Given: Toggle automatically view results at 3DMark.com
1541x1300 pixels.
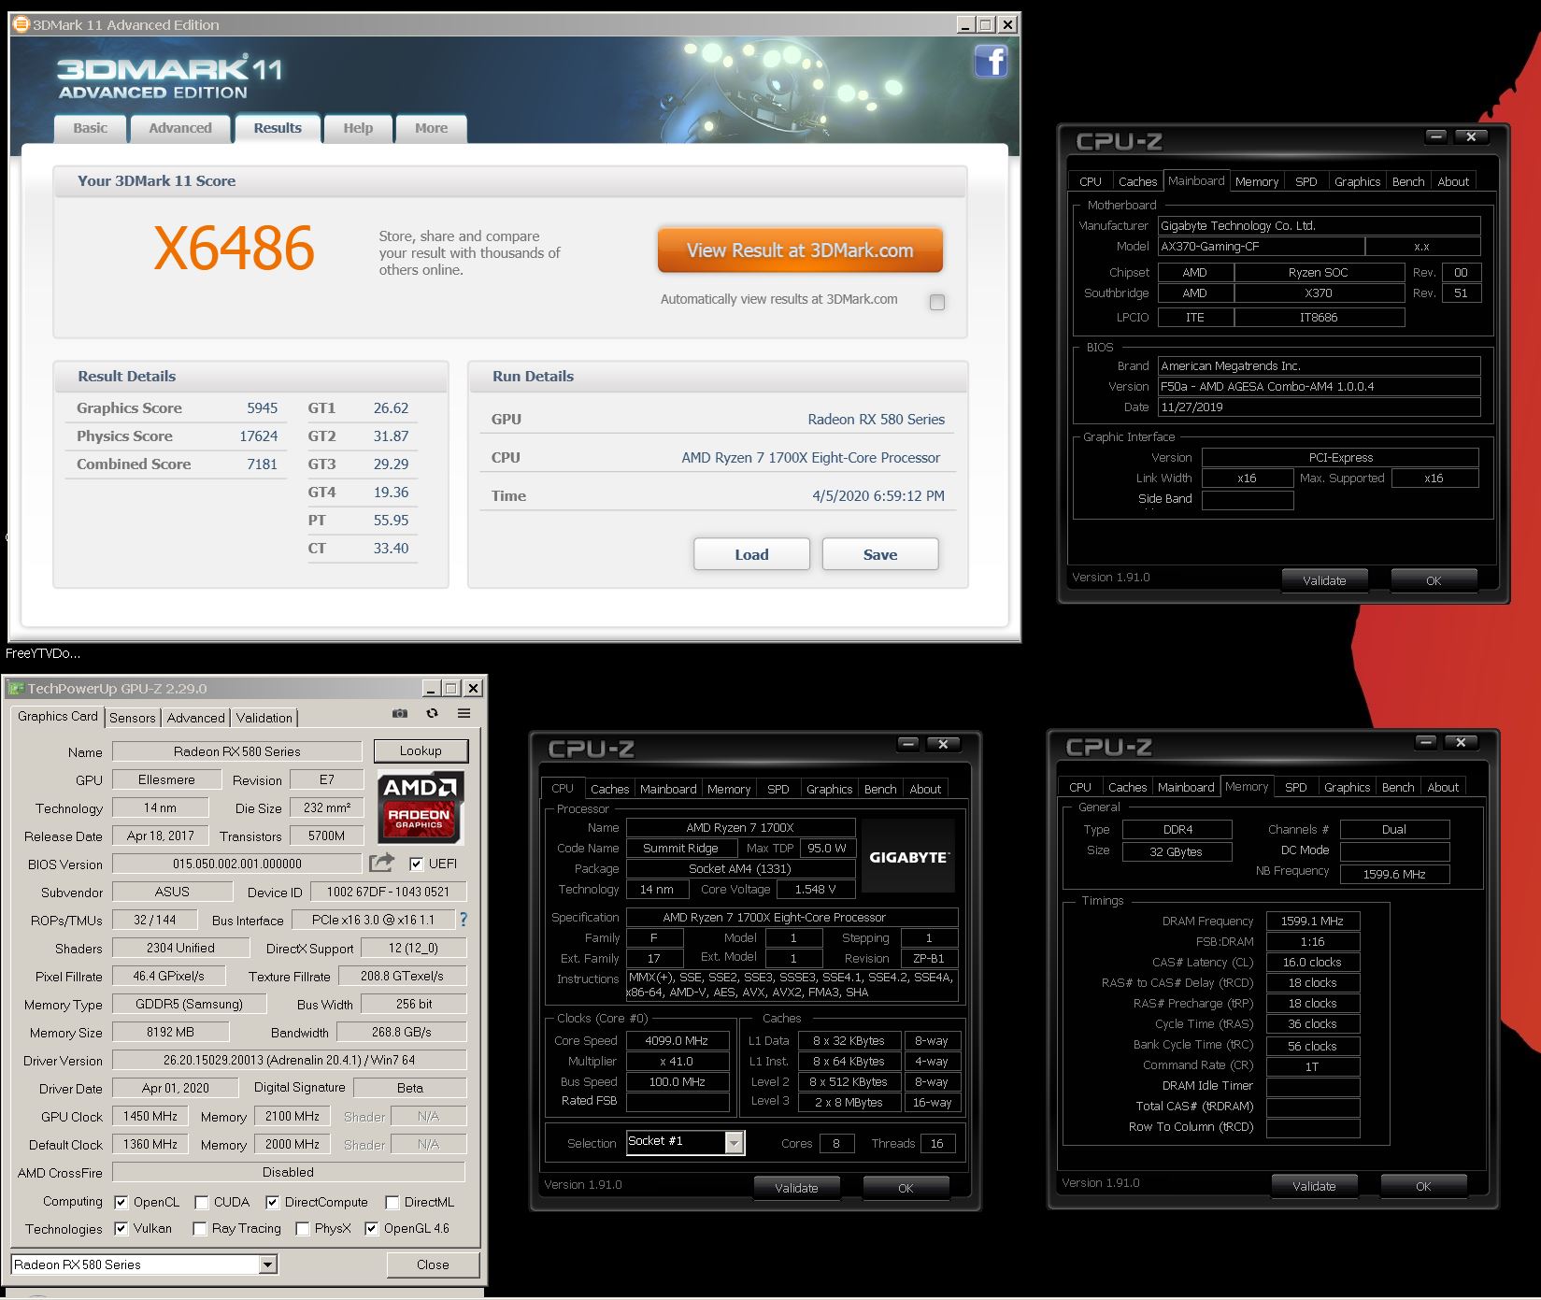Looking at the screenshot, I should [937, 302].
